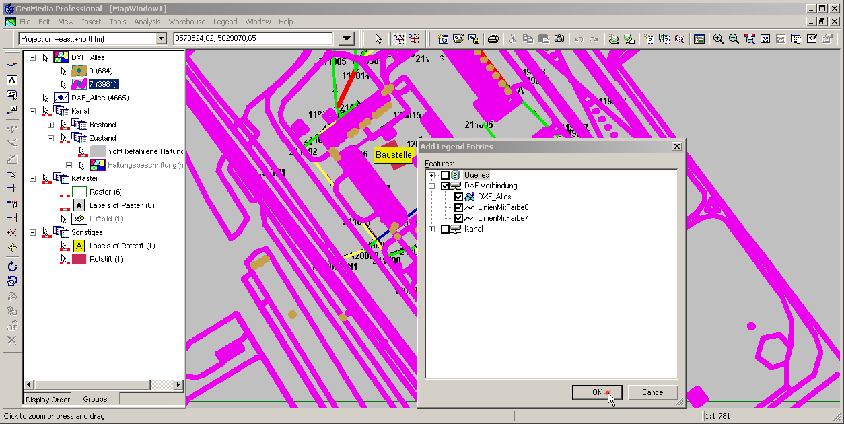The height and width of the screenshot is (424, 844).
Task: Uncheck the LinienMitFarbe7 checkbox
Action: point(458,218)
